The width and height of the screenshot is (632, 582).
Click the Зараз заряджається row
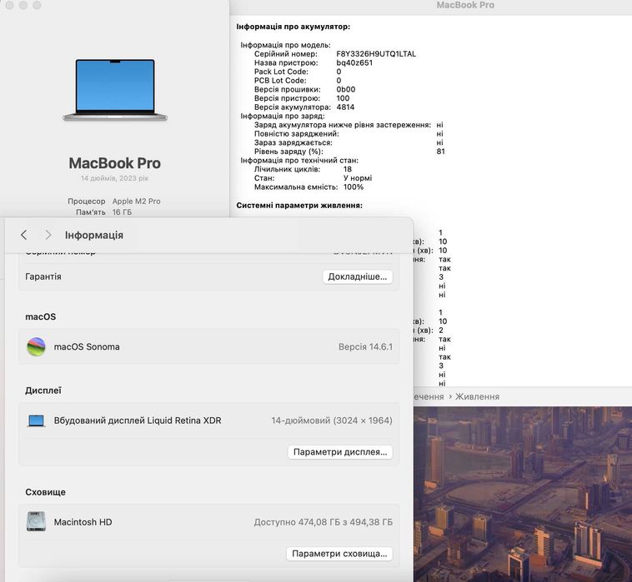coord(349,142)
